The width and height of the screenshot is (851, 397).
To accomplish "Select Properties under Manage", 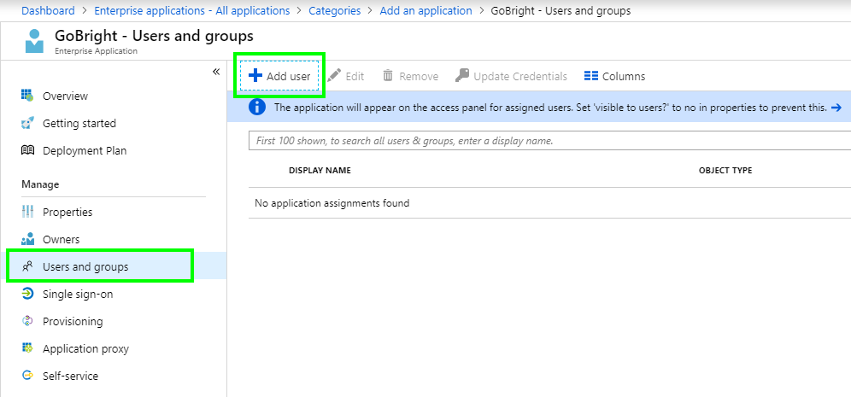I will [x=67, y=212].
